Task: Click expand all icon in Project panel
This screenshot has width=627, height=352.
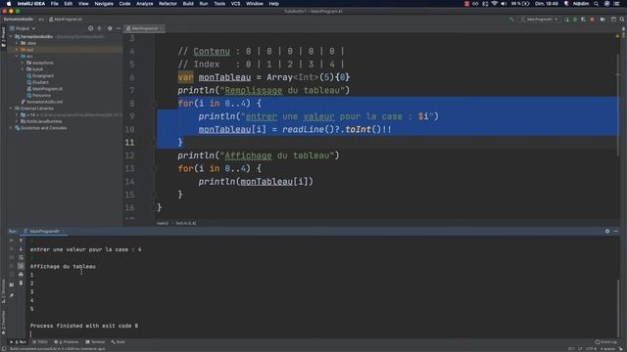Action: click(100, 28)
